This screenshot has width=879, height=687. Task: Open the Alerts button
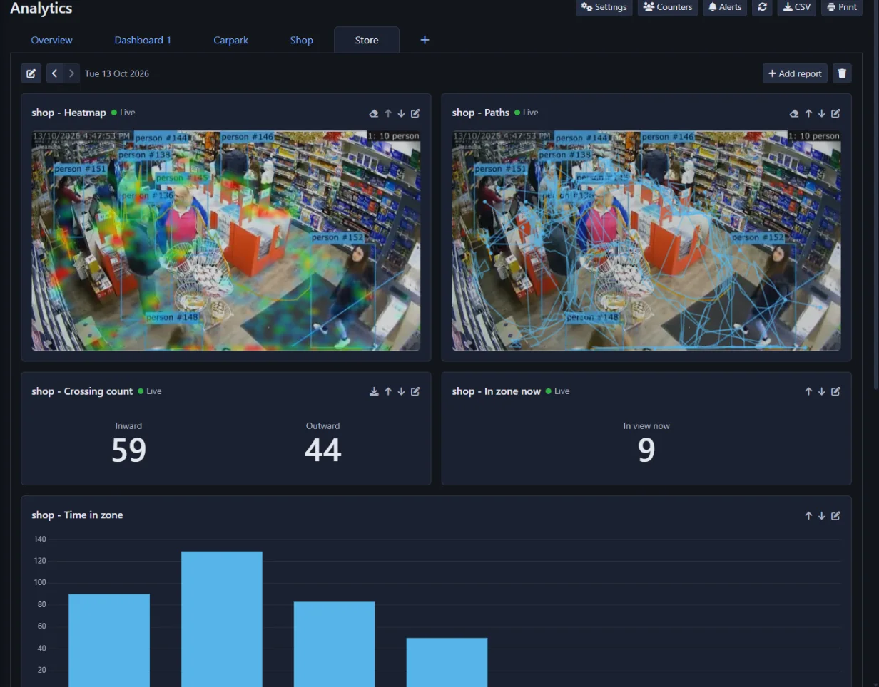[x=725, y=7]
